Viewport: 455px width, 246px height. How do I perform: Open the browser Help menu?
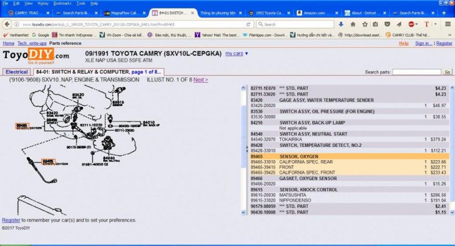pos(94,4)
